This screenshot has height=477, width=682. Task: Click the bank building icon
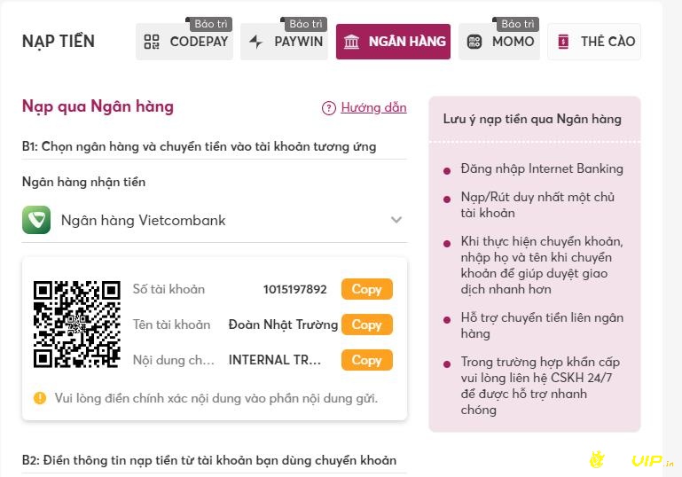(351, 42)
